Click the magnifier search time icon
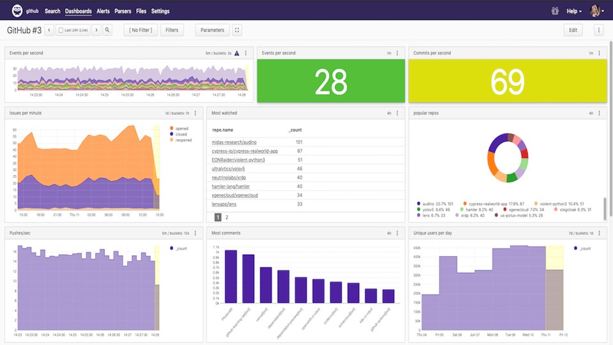613x345 pixels. click(107, 30)
